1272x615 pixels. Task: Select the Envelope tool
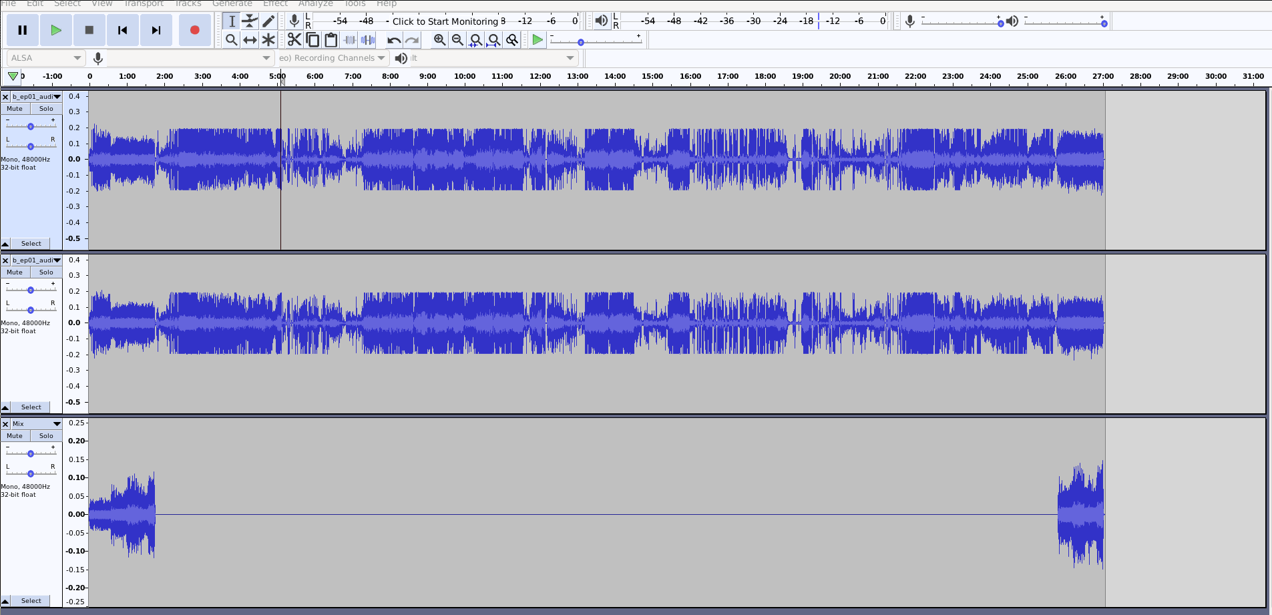250,21
